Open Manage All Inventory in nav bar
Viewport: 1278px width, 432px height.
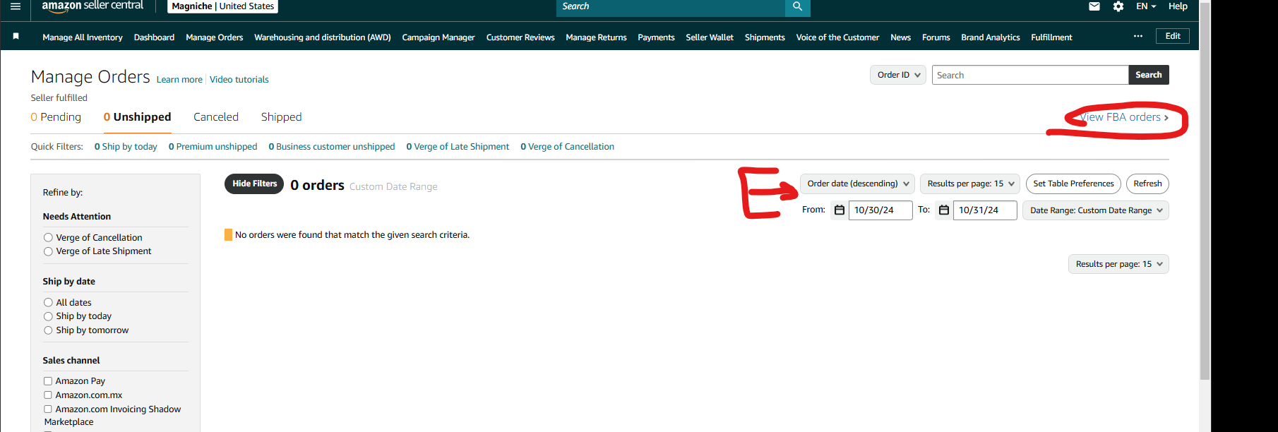tap(83, 37)
